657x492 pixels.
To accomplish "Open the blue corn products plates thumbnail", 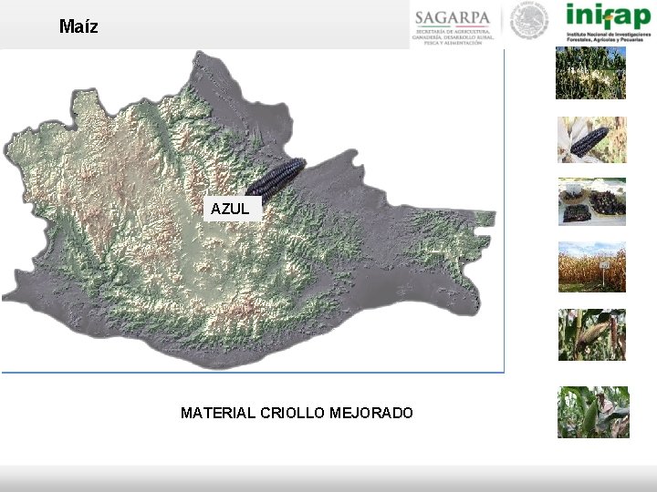I will [x=592, y=201].
